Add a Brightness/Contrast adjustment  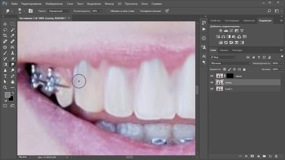point(220,31)
